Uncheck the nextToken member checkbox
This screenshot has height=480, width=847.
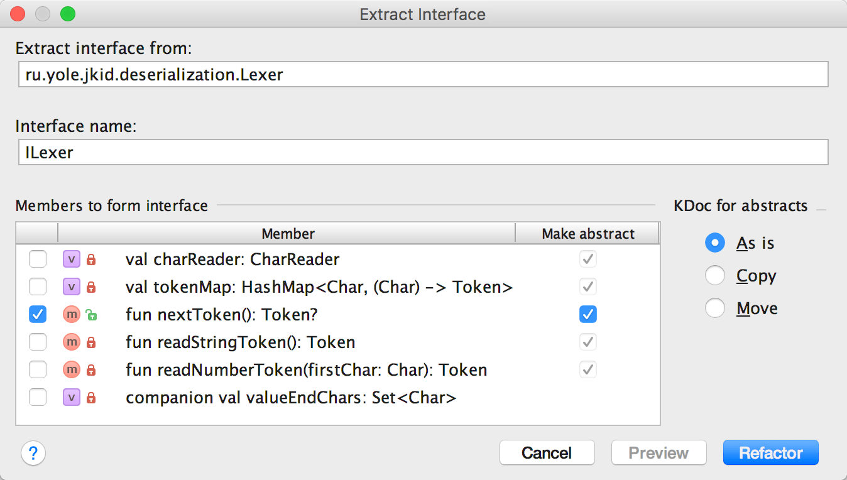[38, 314]
